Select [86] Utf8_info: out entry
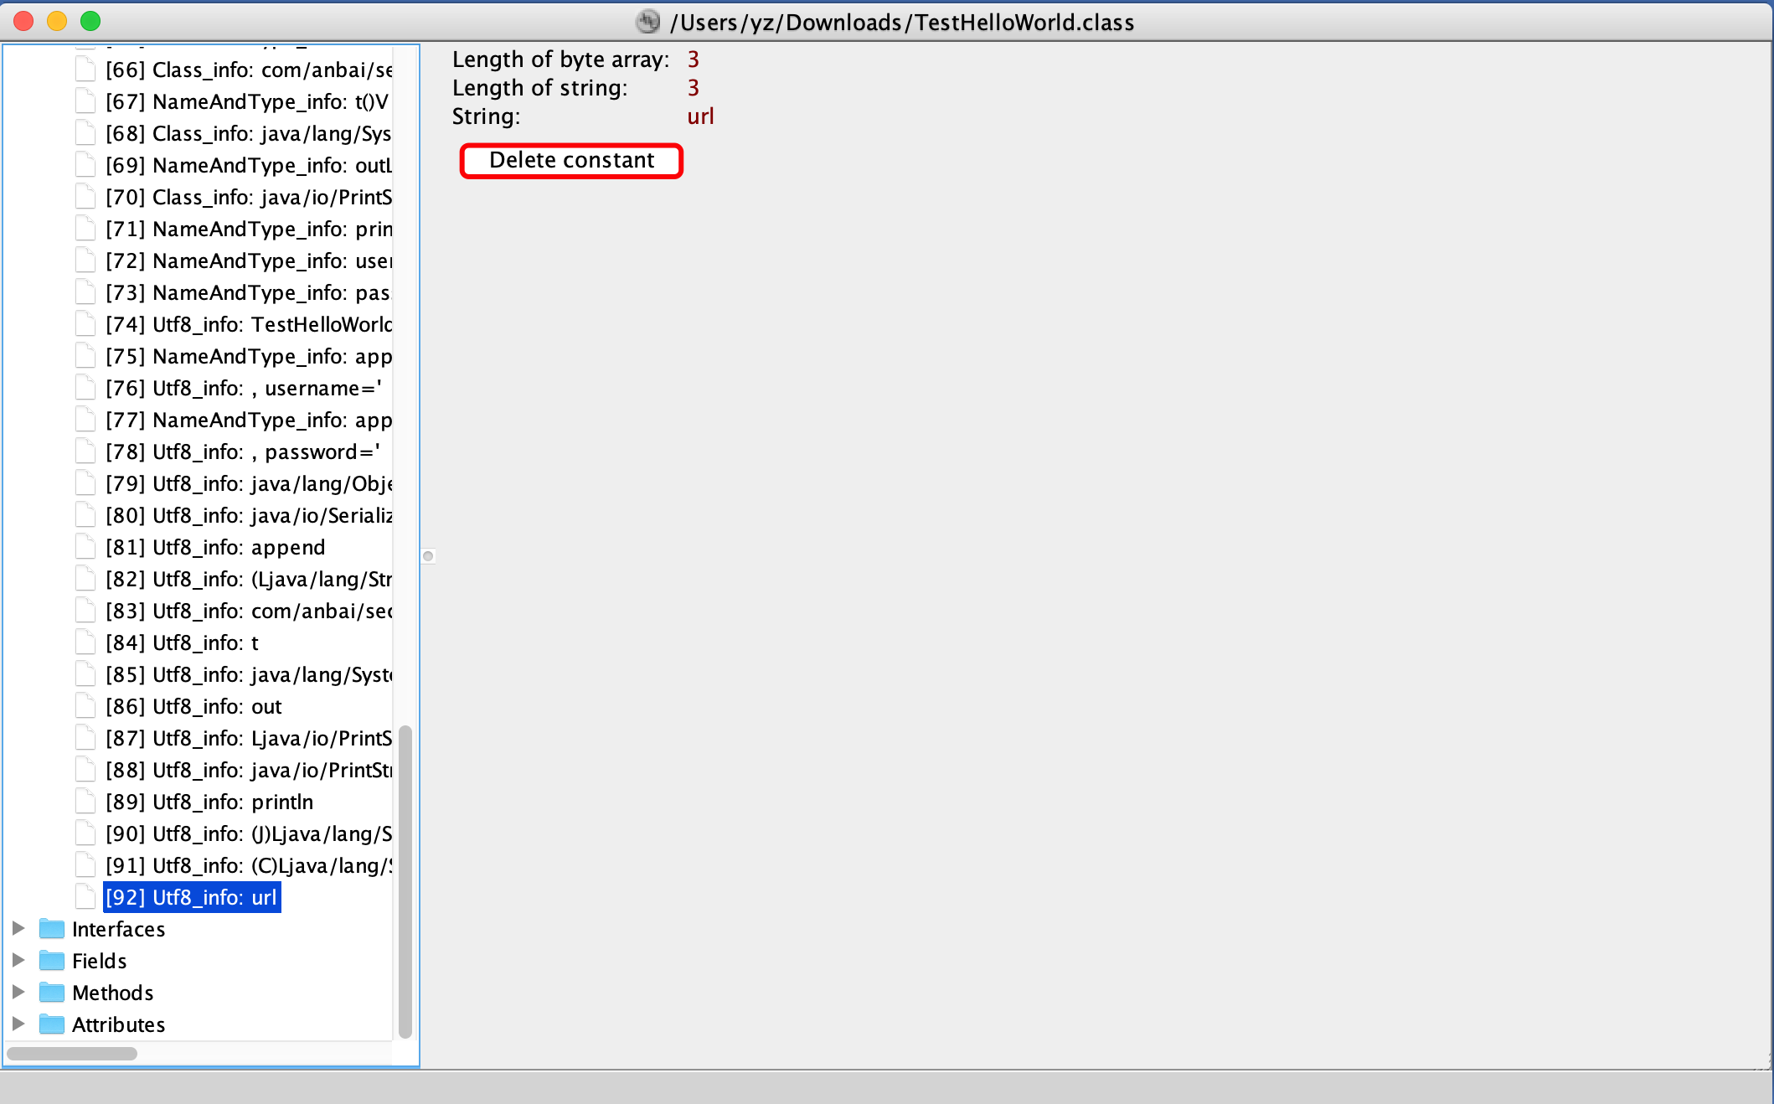 tap(193, 706)
